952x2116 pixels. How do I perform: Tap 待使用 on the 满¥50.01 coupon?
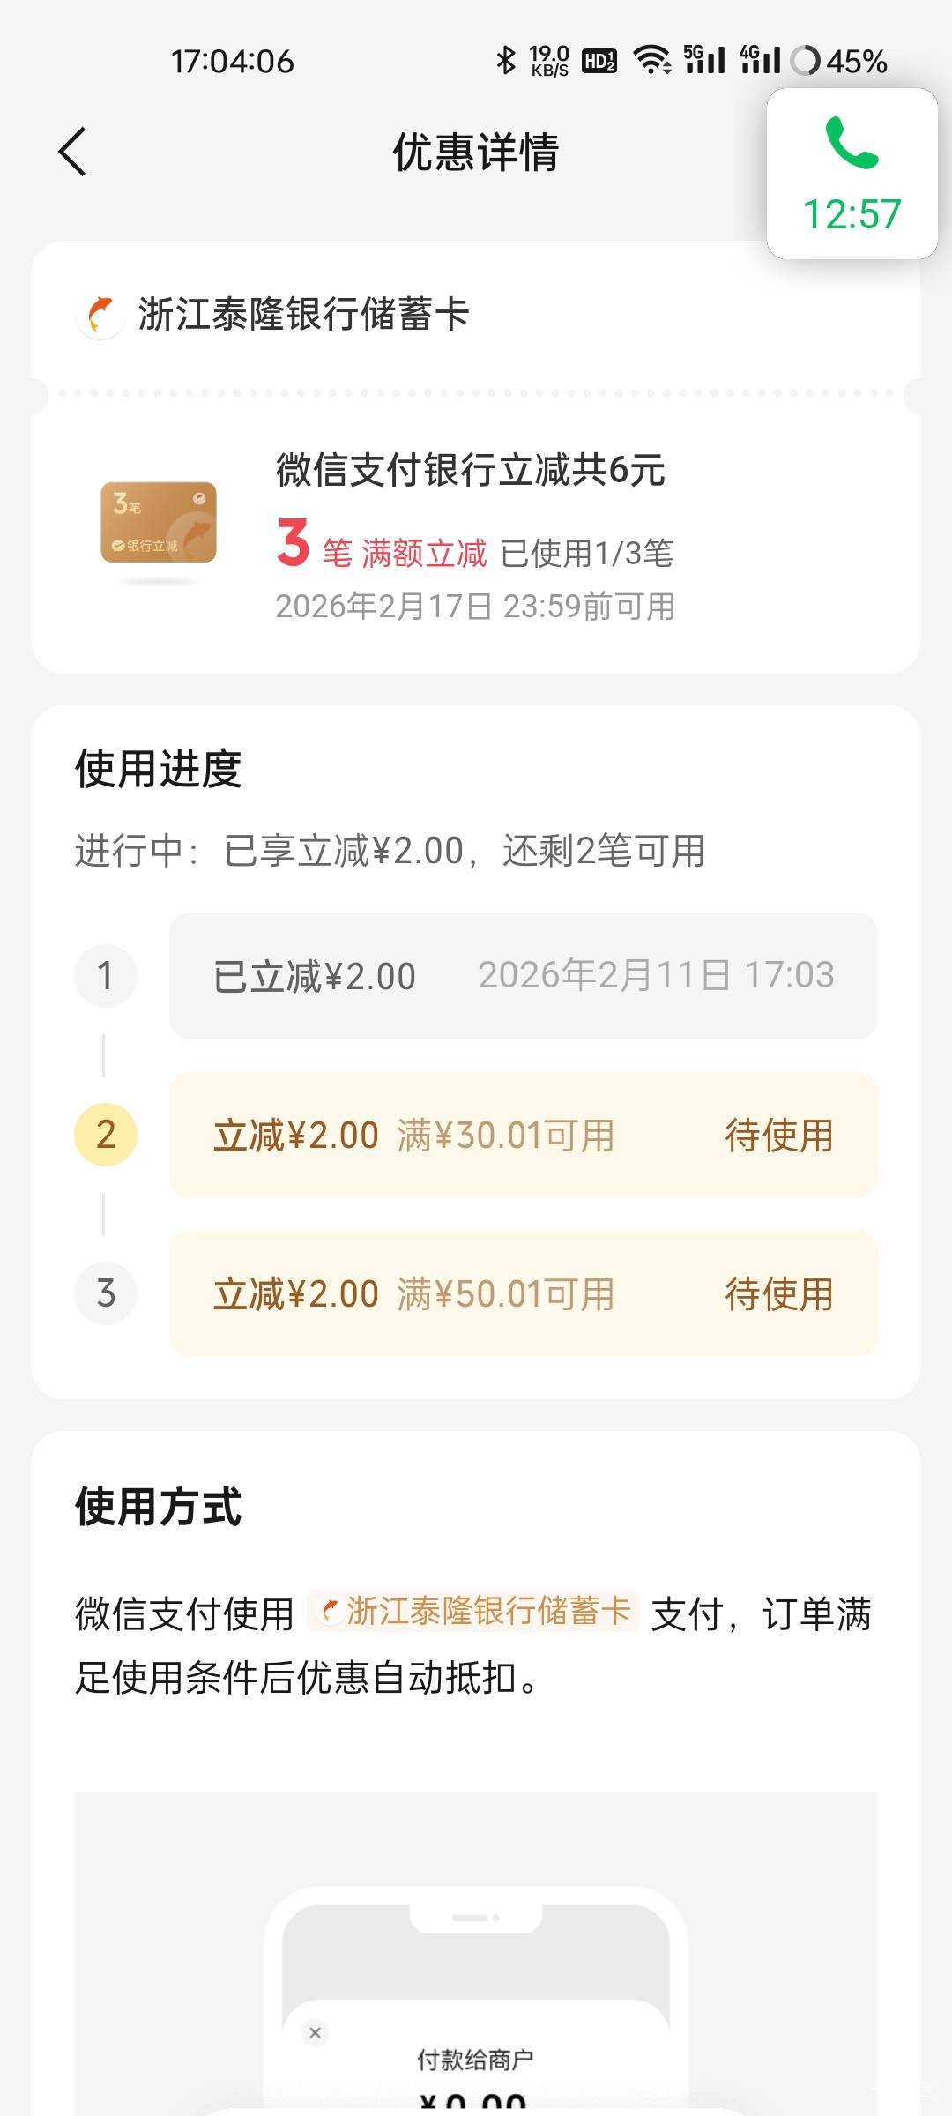point(778,1294)
